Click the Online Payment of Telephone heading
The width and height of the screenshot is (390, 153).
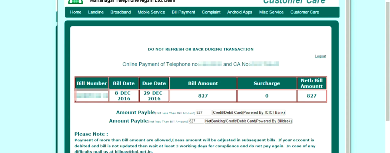pos(200,64)
